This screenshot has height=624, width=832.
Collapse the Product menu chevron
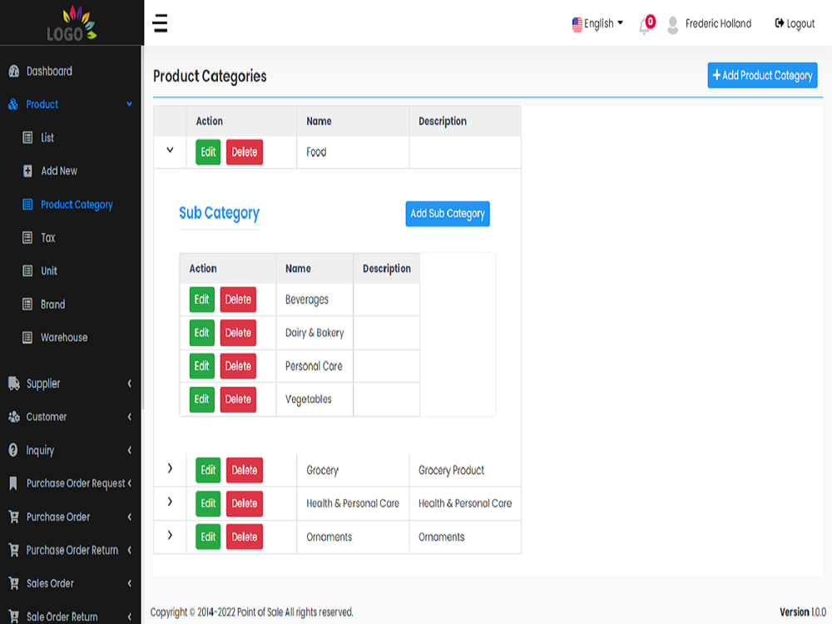pyautogui.click(x=129, y=105)
